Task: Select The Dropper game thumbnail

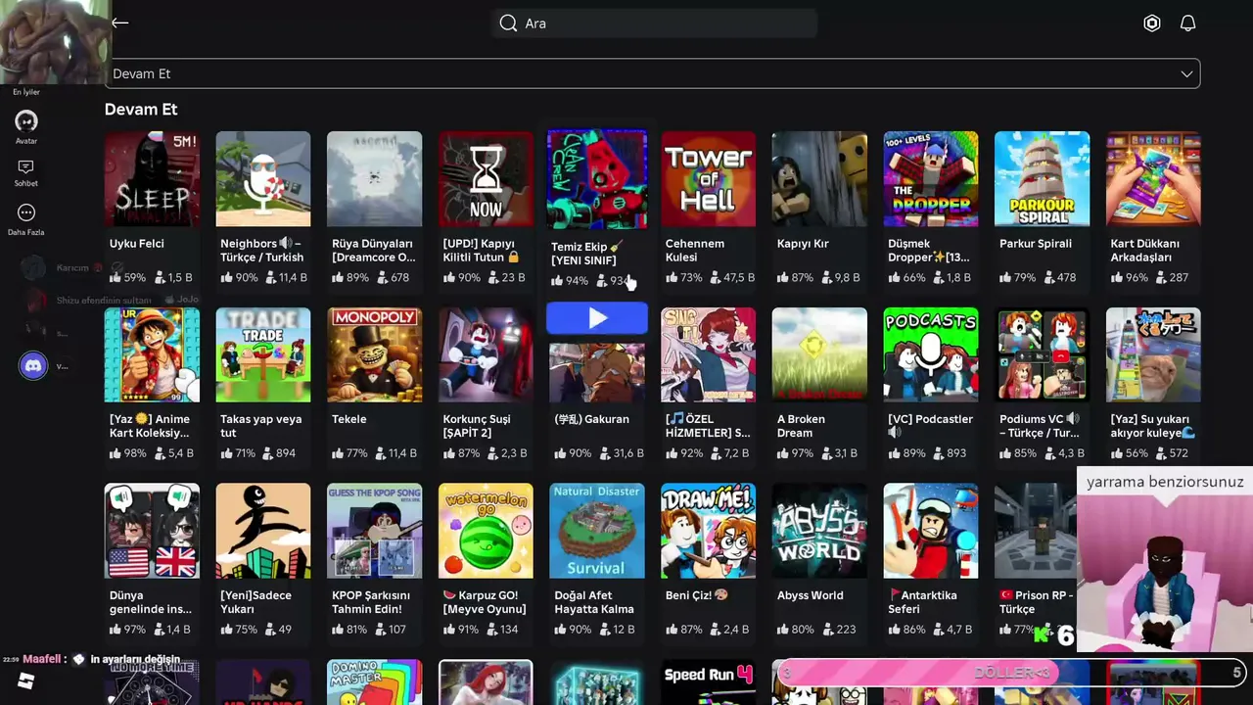Action: (x=931, y=179)
